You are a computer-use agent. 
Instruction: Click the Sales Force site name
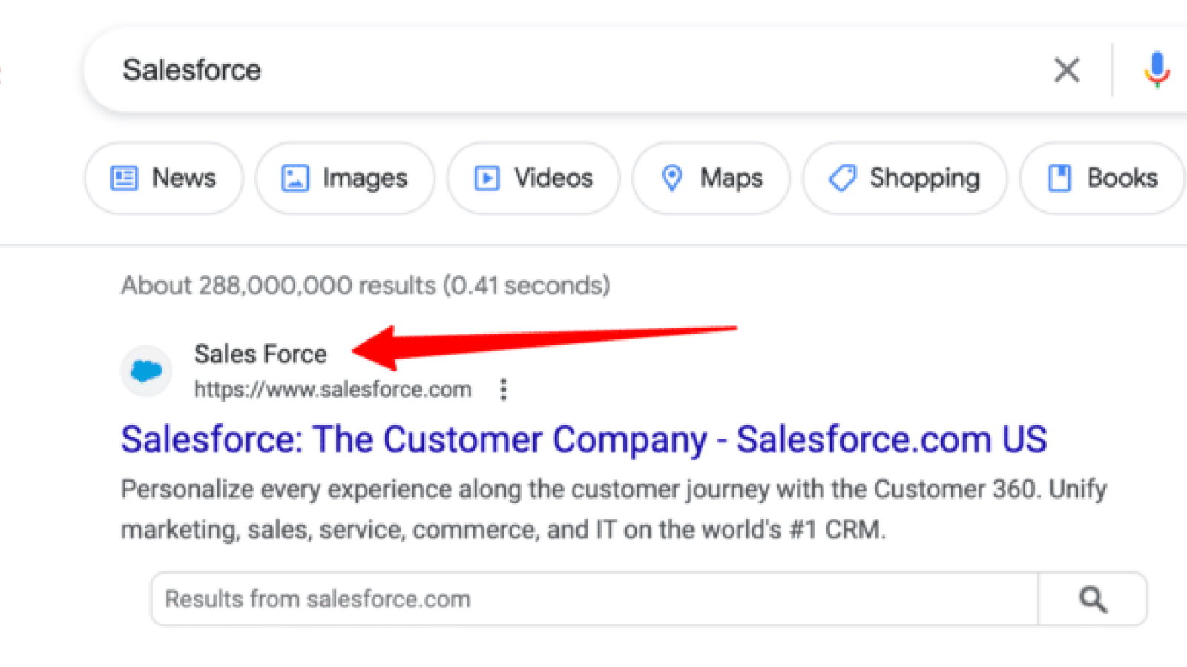tap(260, 354)
